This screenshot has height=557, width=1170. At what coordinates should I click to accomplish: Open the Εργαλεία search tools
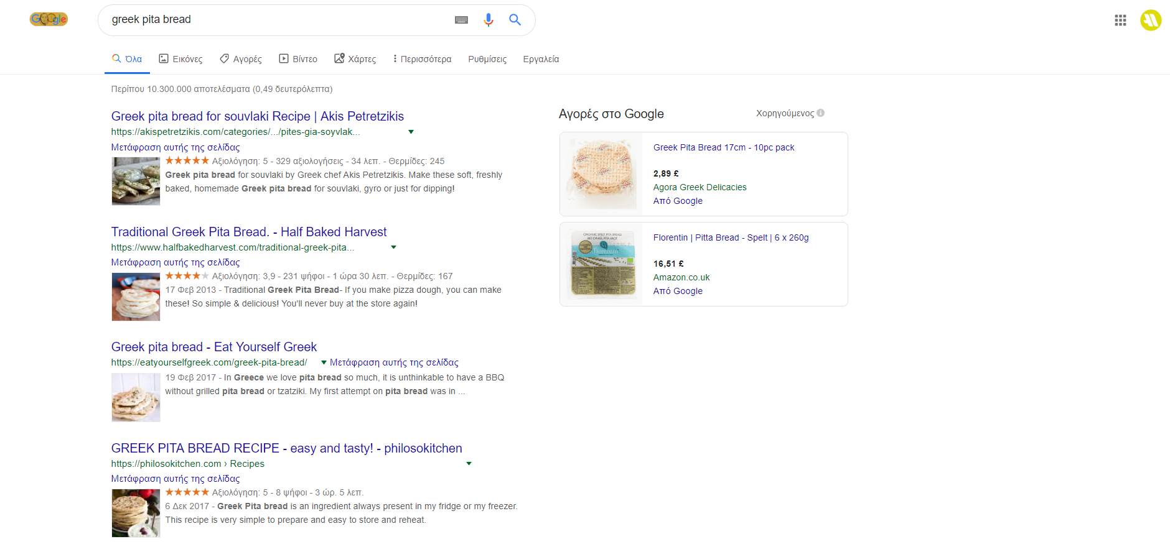[541, 59]
